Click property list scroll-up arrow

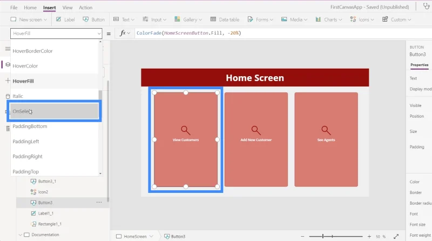(x=100, y=42)
